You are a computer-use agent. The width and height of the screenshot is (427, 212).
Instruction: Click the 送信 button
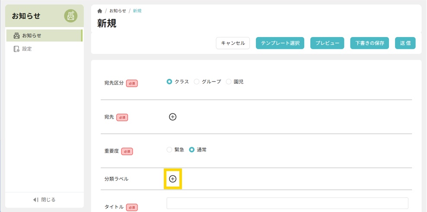tap(405, 43)
